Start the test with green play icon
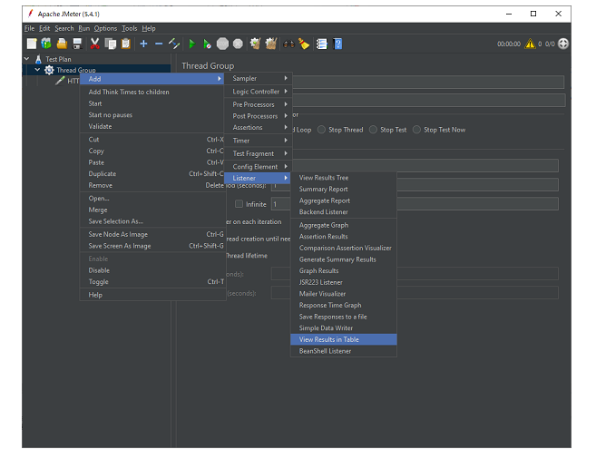The image size is (596, 459). (x=192, y=44)
